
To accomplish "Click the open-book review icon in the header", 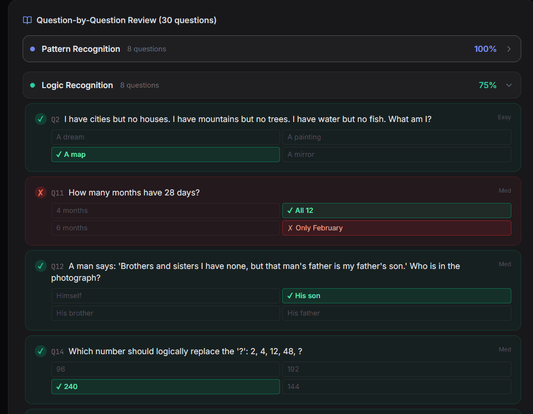I will click(27, 20).
